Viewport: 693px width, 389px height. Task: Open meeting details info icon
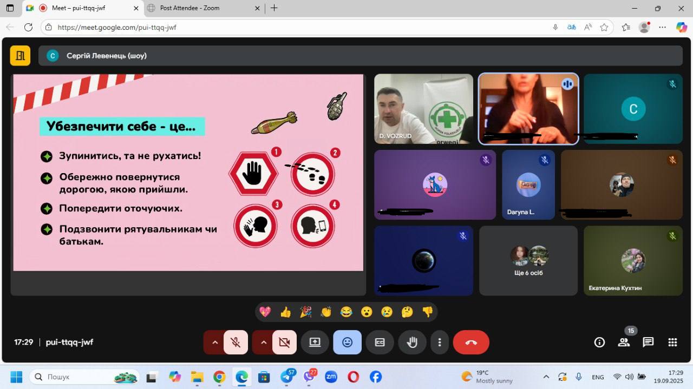(x=599, y=342)
